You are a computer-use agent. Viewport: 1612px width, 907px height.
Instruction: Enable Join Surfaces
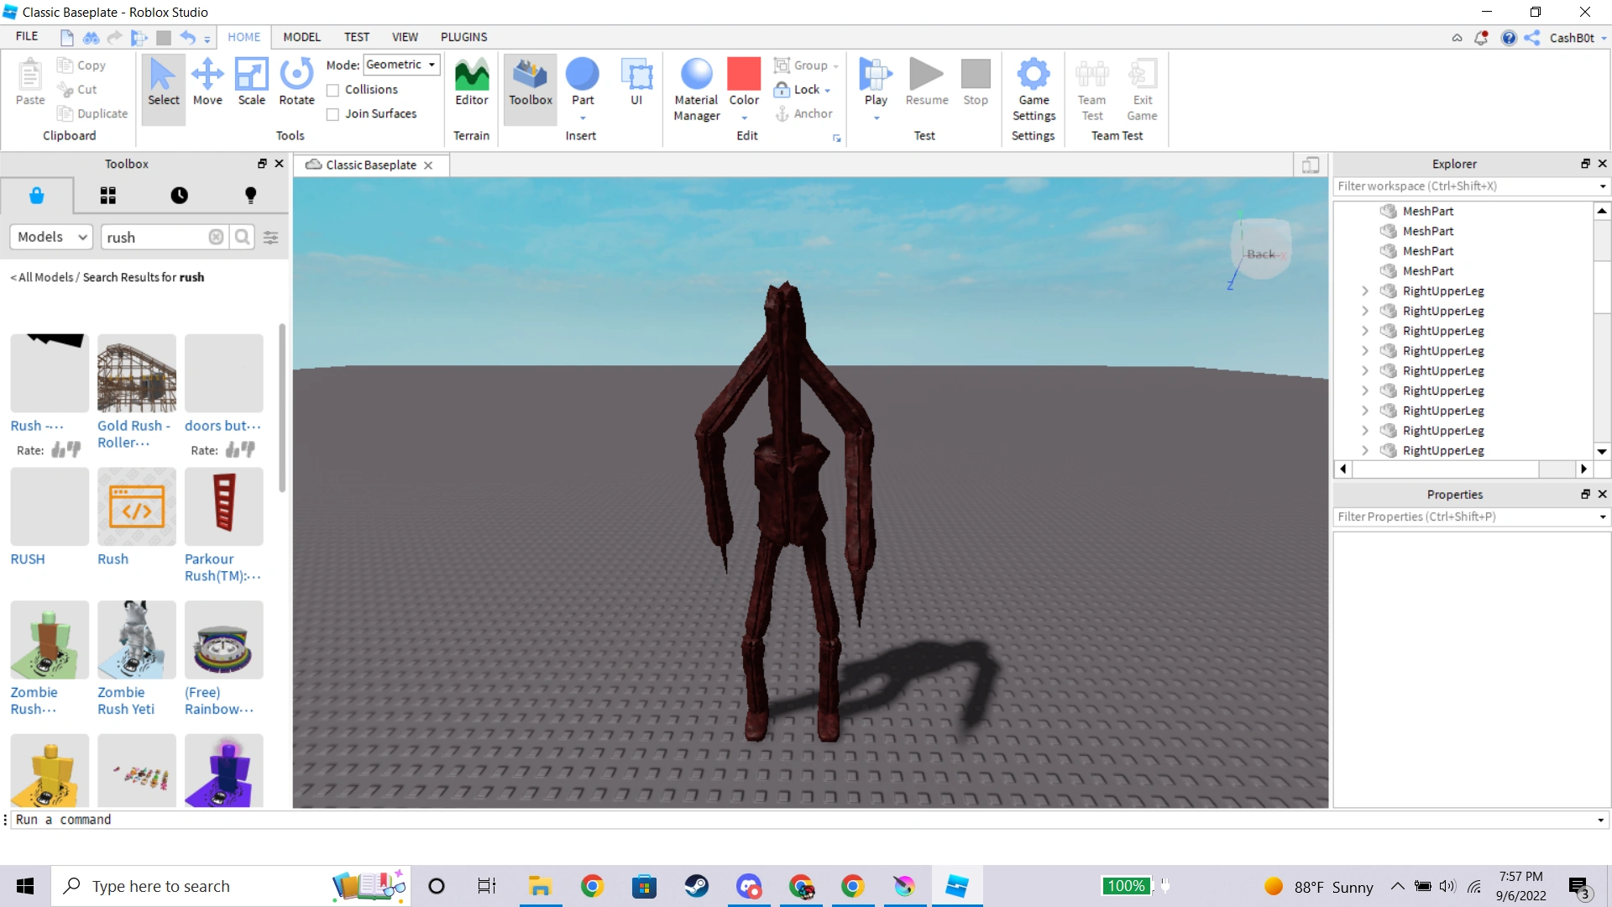click(x=333, y=113)
